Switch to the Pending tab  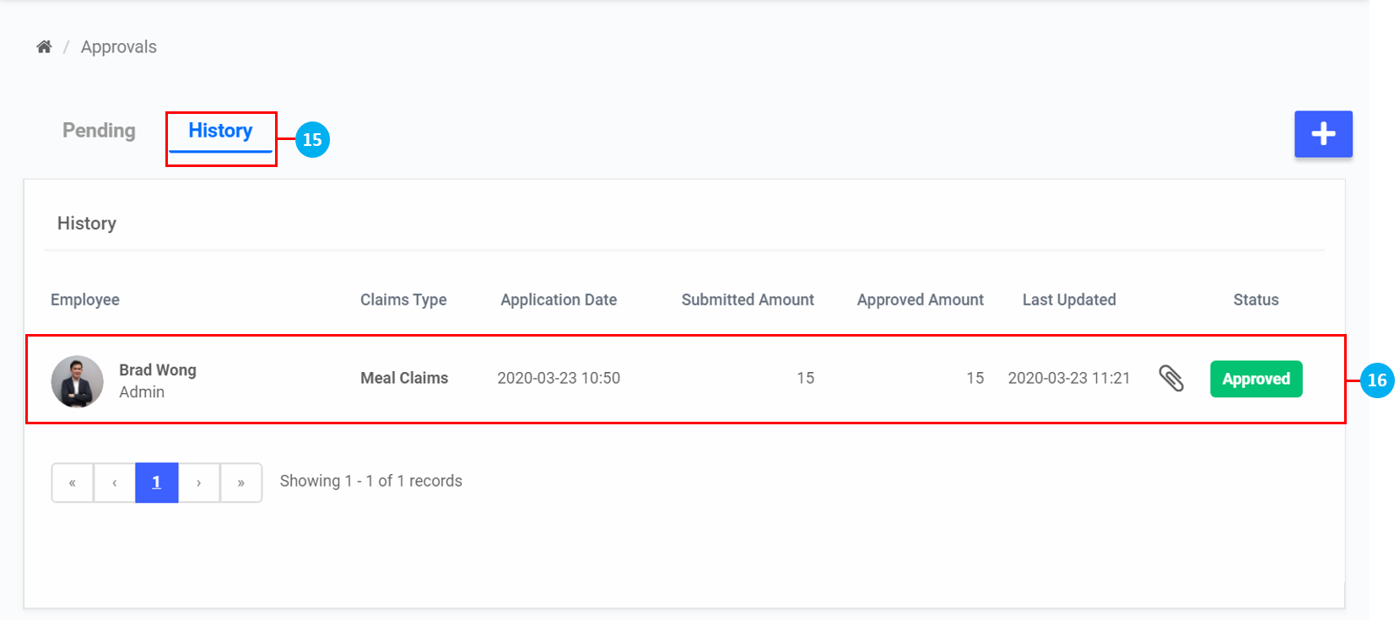99,131
